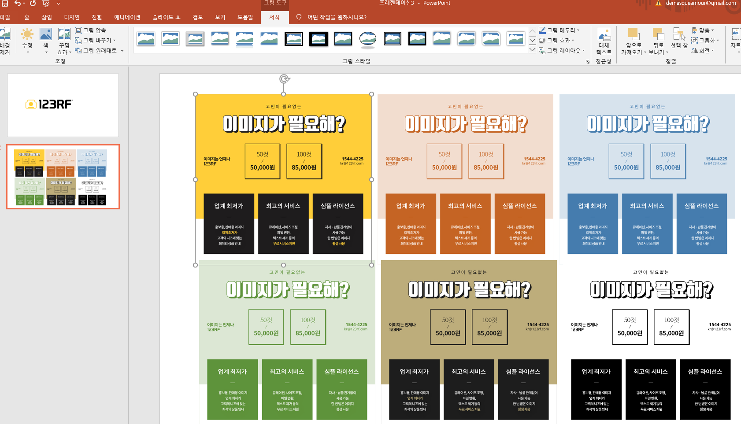
Task: Select the second slide thumbnail with six posters
Action: click(x=63, y=177)
